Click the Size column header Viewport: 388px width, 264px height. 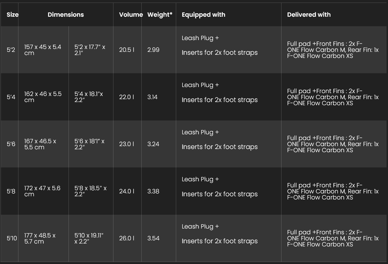[12, 15]
